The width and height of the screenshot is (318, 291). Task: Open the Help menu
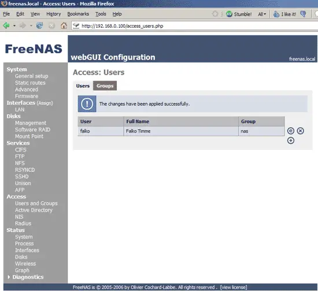[117, 14]
